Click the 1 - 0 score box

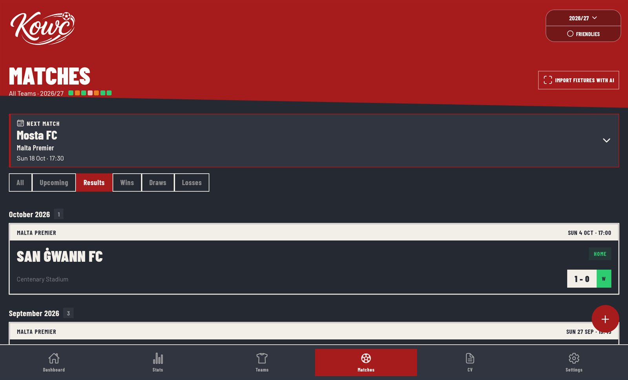click(x=582, y=279)
